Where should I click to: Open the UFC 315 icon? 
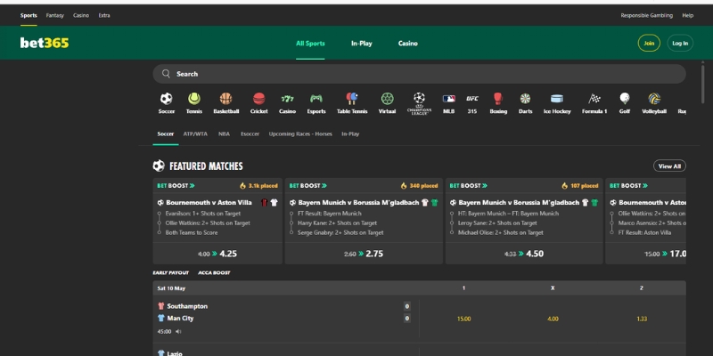pos(472,99)
